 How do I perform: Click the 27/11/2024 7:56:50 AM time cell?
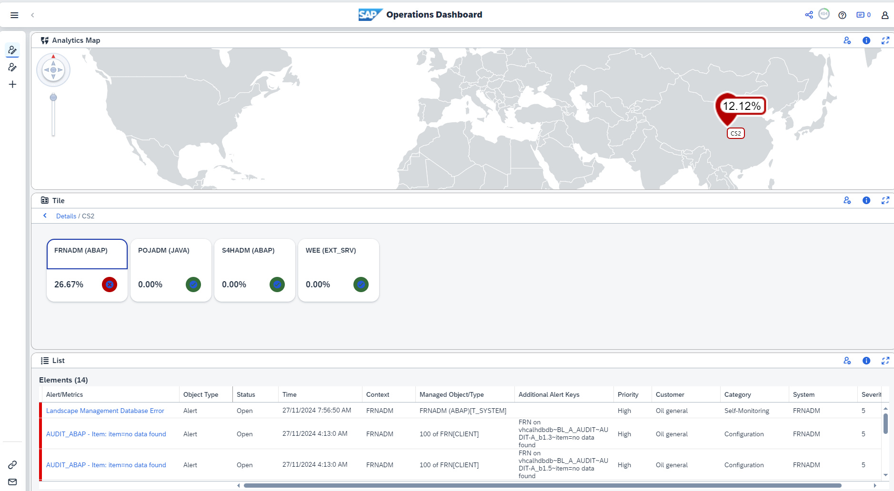click(317, 410)
